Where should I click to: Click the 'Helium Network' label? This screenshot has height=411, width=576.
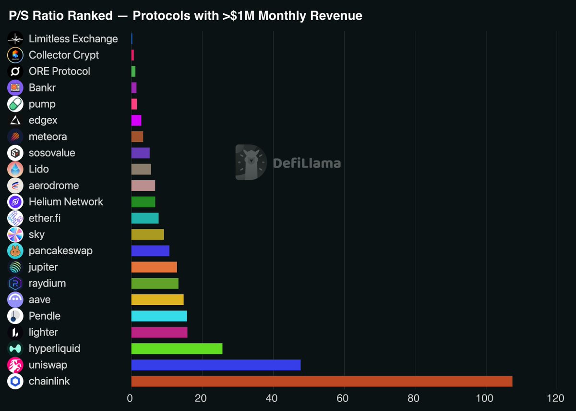pos(66,202)
